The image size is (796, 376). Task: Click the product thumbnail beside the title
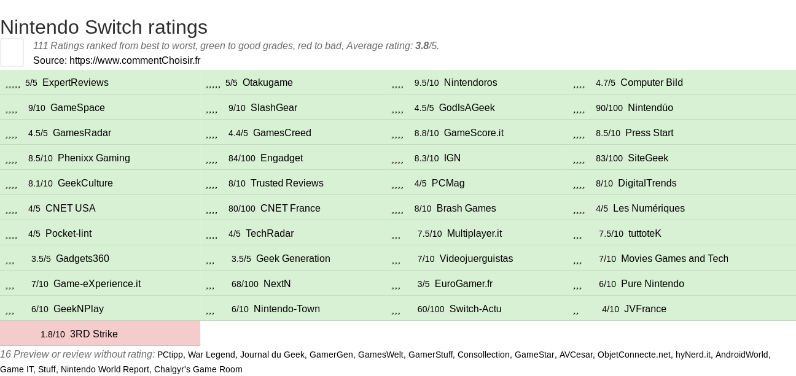click(12, 52)
